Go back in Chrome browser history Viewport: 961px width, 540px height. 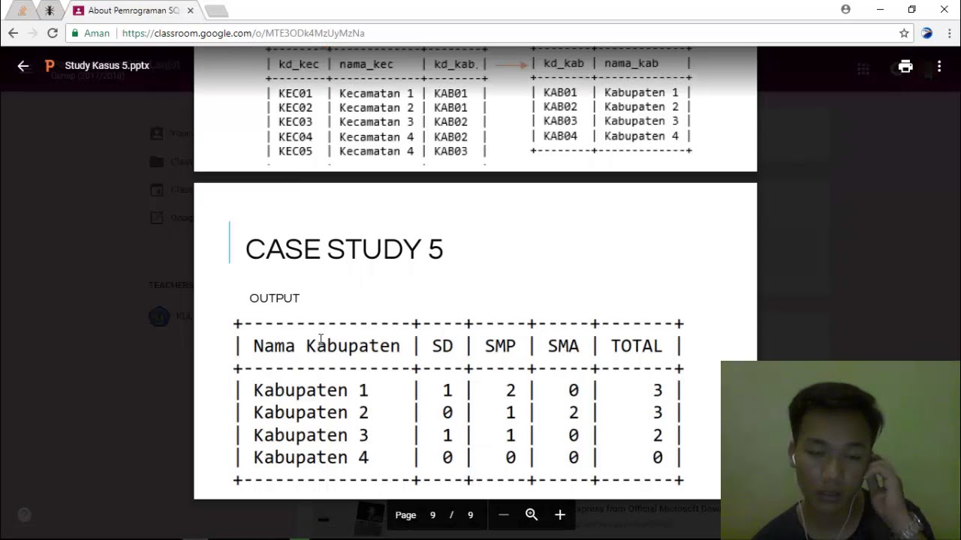pyautogui.click(x=13, y=33)
